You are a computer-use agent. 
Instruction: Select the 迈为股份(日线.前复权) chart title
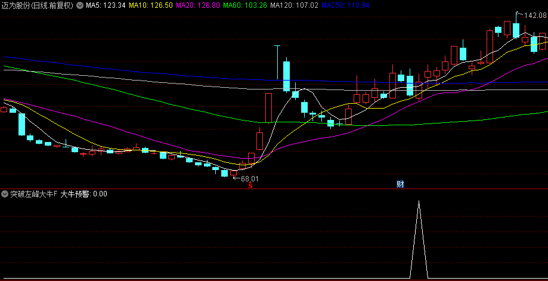pos(38,5)
